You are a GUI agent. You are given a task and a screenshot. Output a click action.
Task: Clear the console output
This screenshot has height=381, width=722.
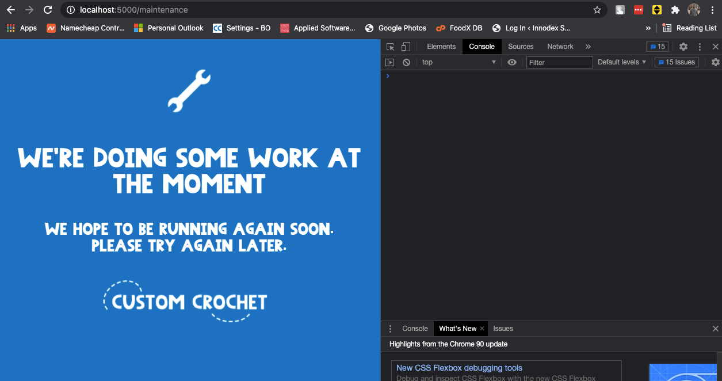click(x=406, y=62)
